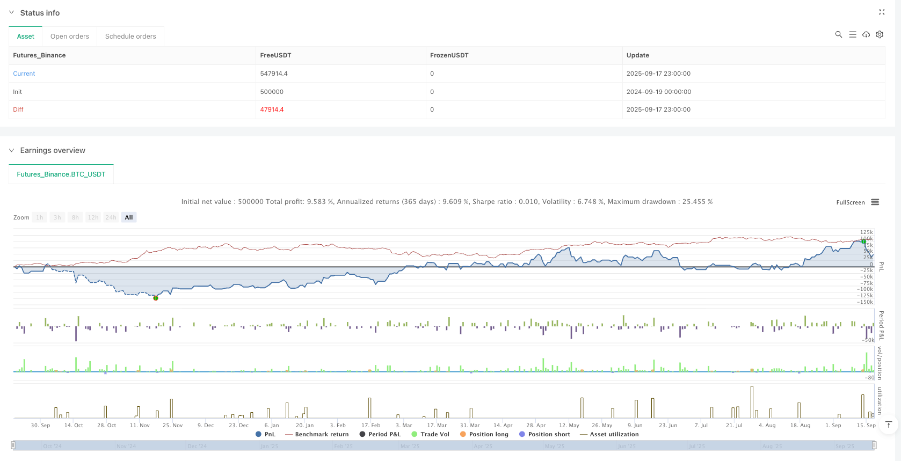Select the Futures_Binance.BTC_USDT tab
Screen dimensions: 901x461
click(61, 174)
